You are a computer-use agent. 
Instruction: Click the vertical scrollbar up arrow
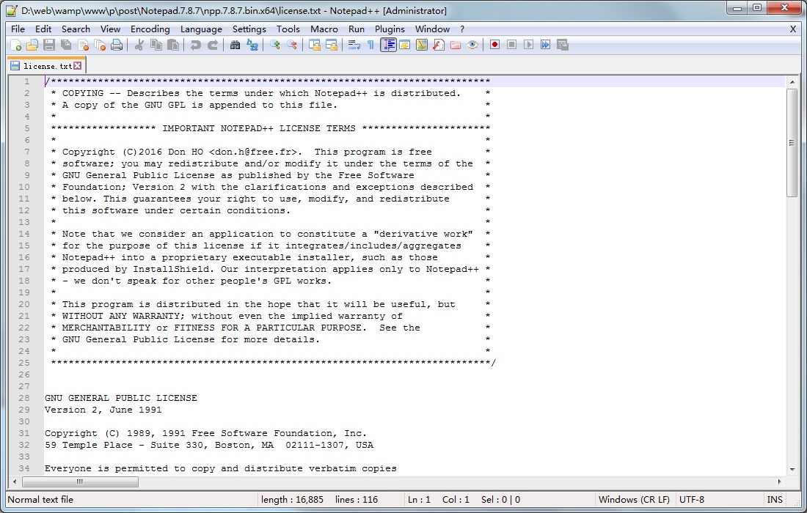point(792,82)
